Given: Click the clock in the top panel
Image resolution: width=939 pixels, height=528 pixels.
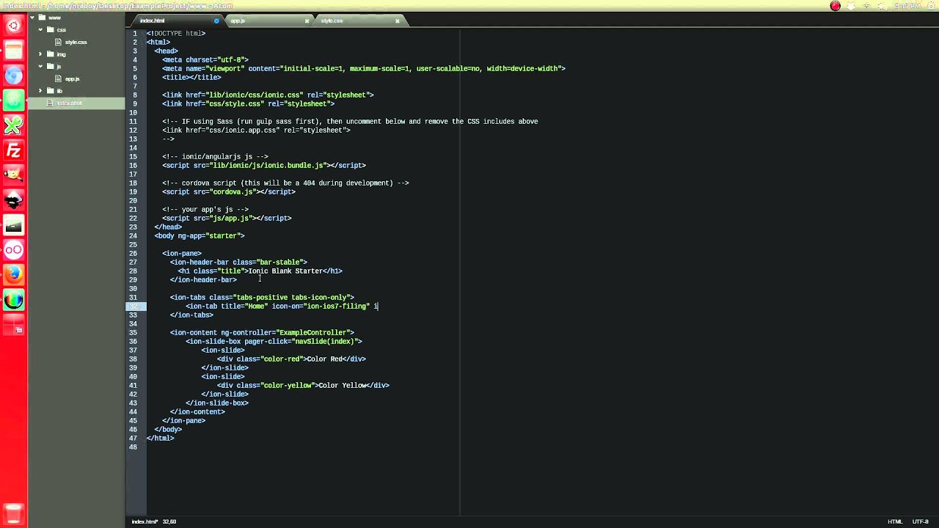Looking at the screenshot, I should click(907, 6).
